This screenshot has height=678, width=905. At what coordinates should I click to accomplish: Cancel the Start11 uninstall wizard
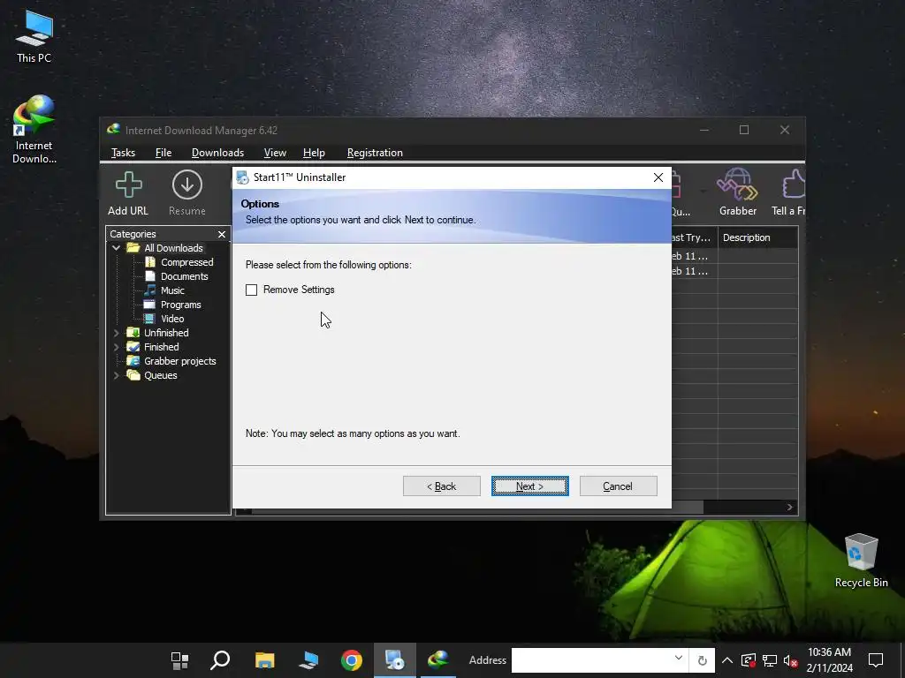pos(618,486)
